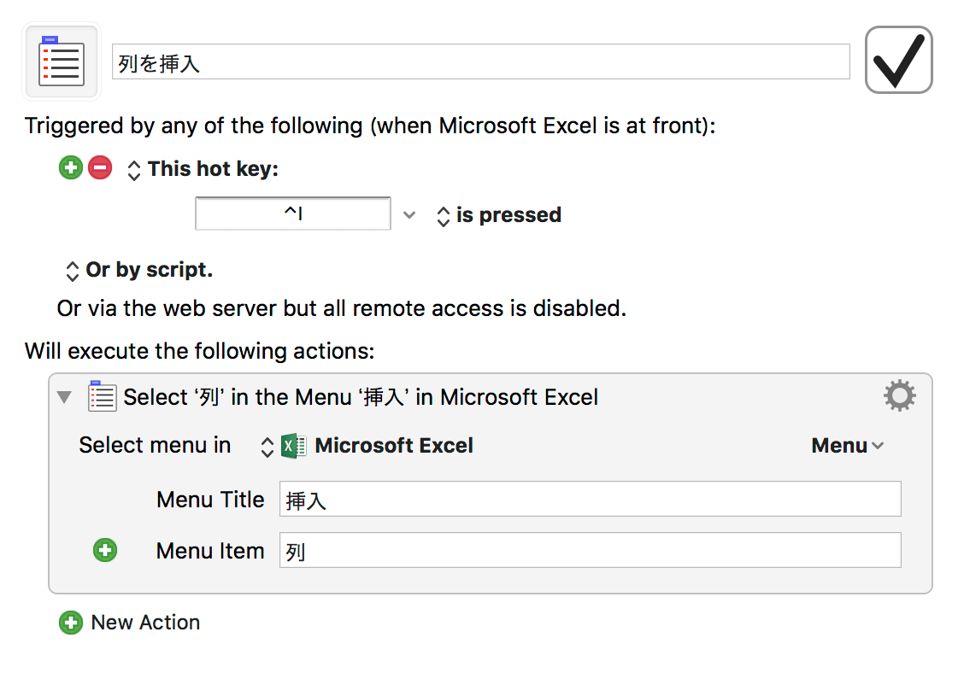Open the Menu dropdown in the action

click(x=847, y=446)
